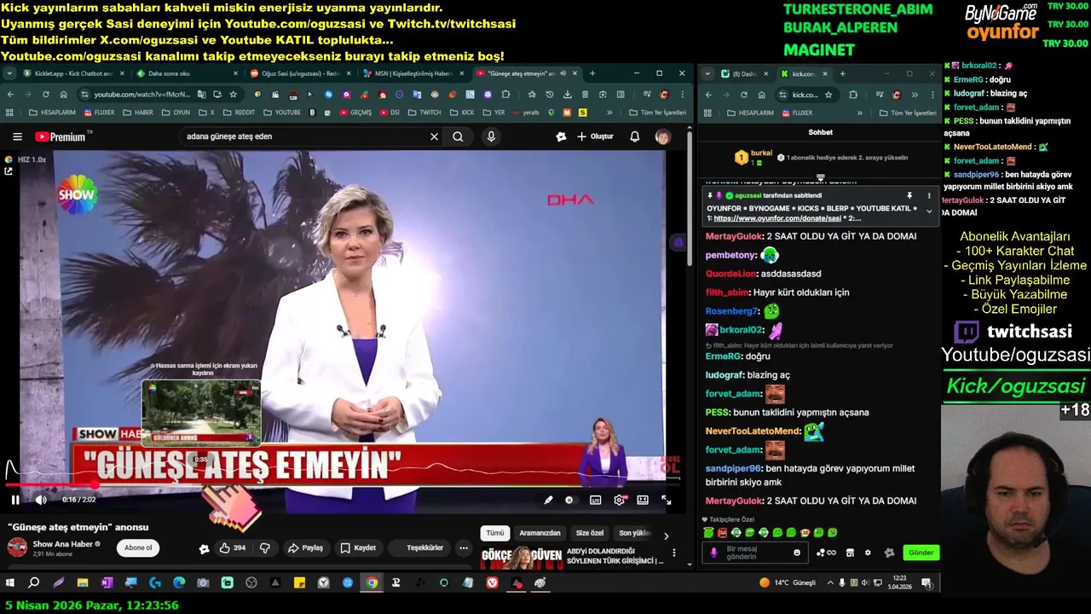Open the YouTube guide hamburger menu
Image resolution: width=1091 pixels, height=614 pixels.
pyautogui.click(x=17, y=136)
